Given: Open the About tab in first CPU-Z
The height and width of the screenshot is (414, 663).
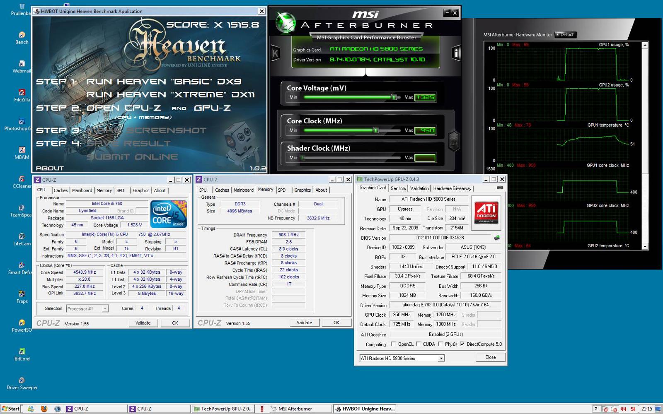Looking at the screenshot, I should click(x=160, y=190).
